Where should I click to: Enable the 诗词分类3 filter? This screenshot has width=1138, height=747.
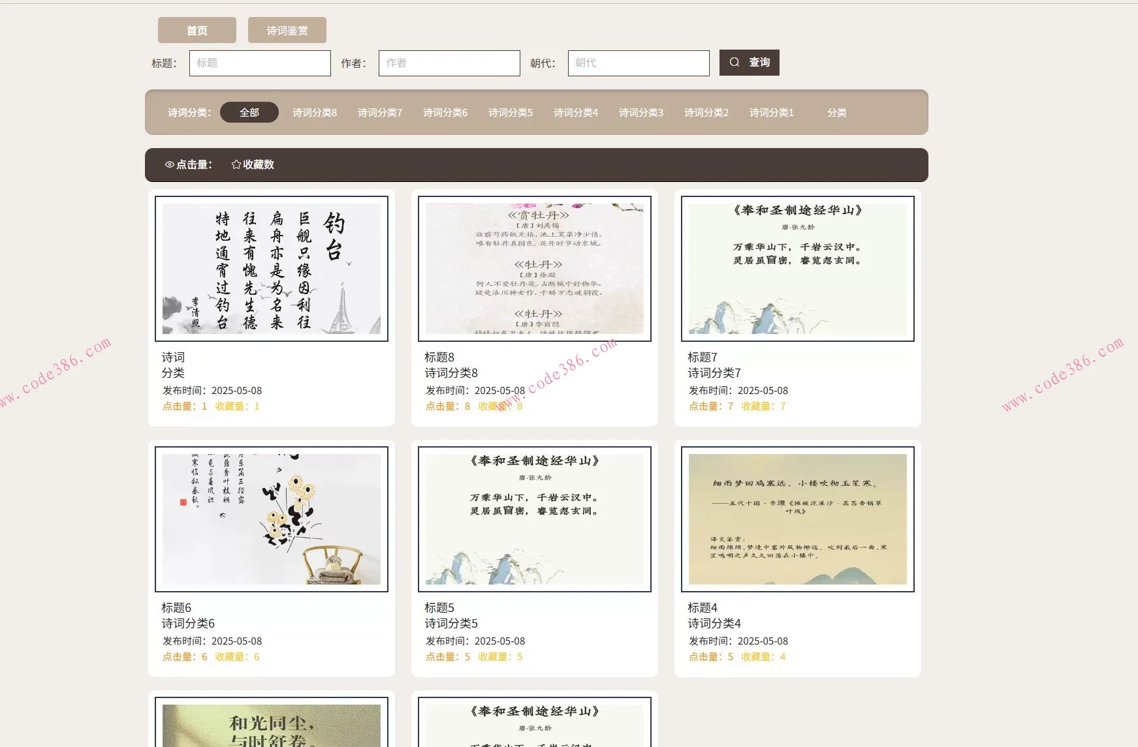pos(641,112)
